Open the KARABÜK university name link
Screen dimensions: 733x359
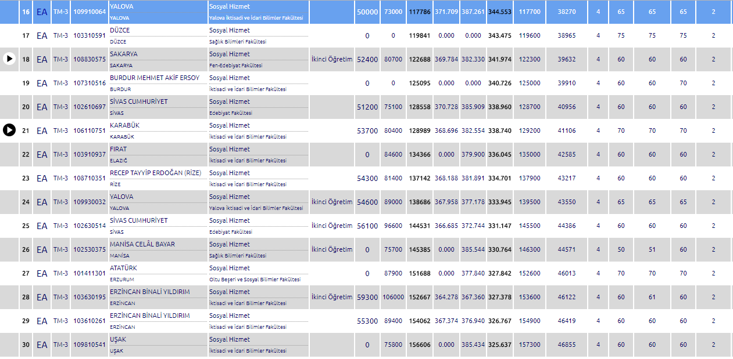[x=124, y=125]
